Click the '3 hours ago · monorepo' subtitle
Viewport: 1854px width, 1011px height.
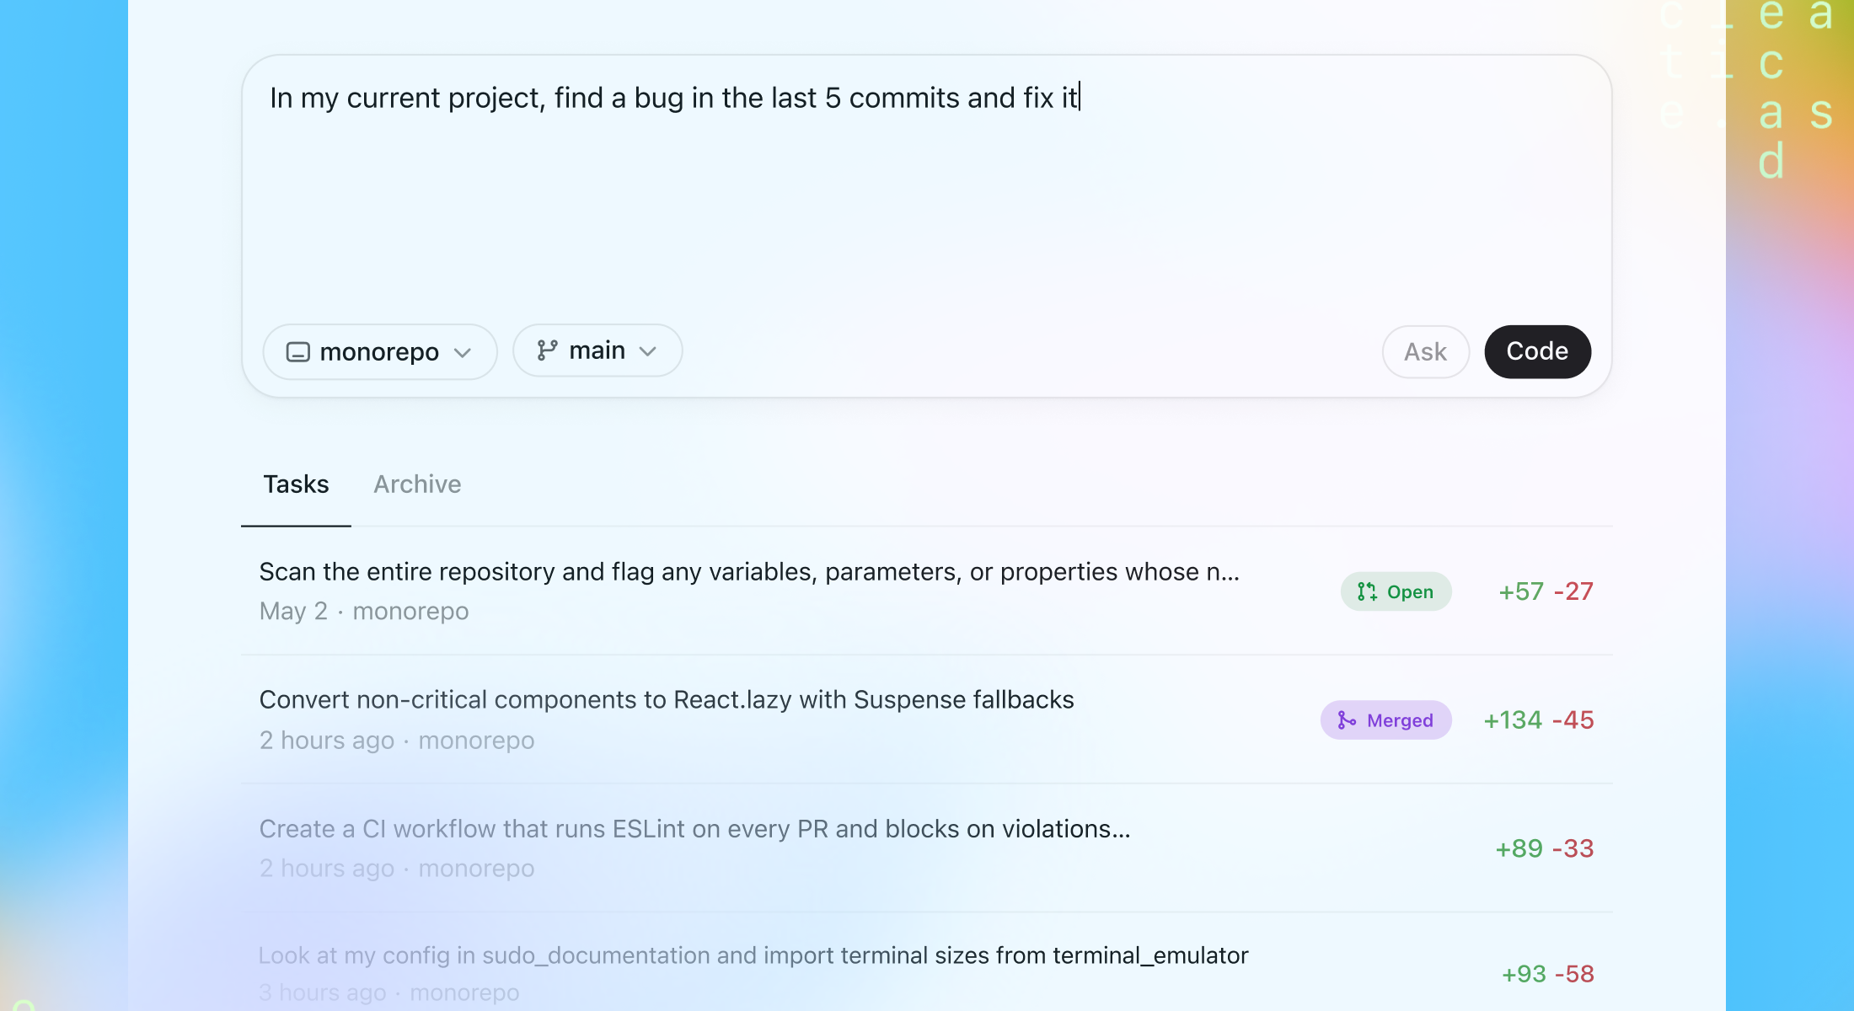coord(389,992)
